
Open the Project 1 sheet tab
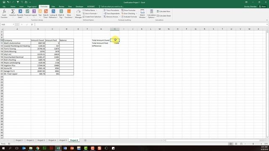[x=19, y=140]
